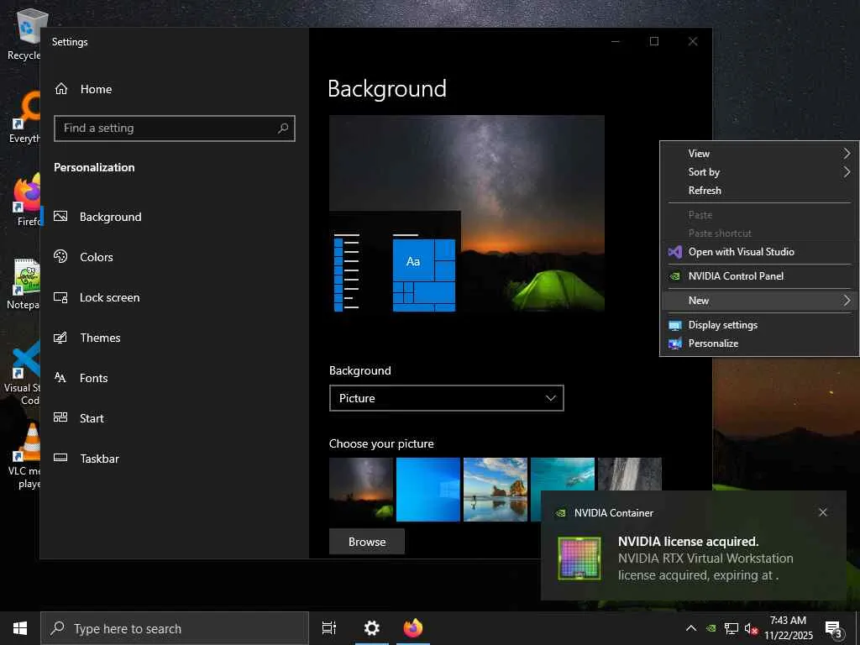The width and height of the screenshot is (860, 645).
Task: Open Firefox from the taskbar
Action: (412, 628)
